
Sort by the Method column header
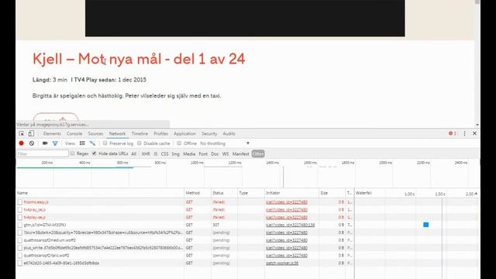[x=198, y=193]
